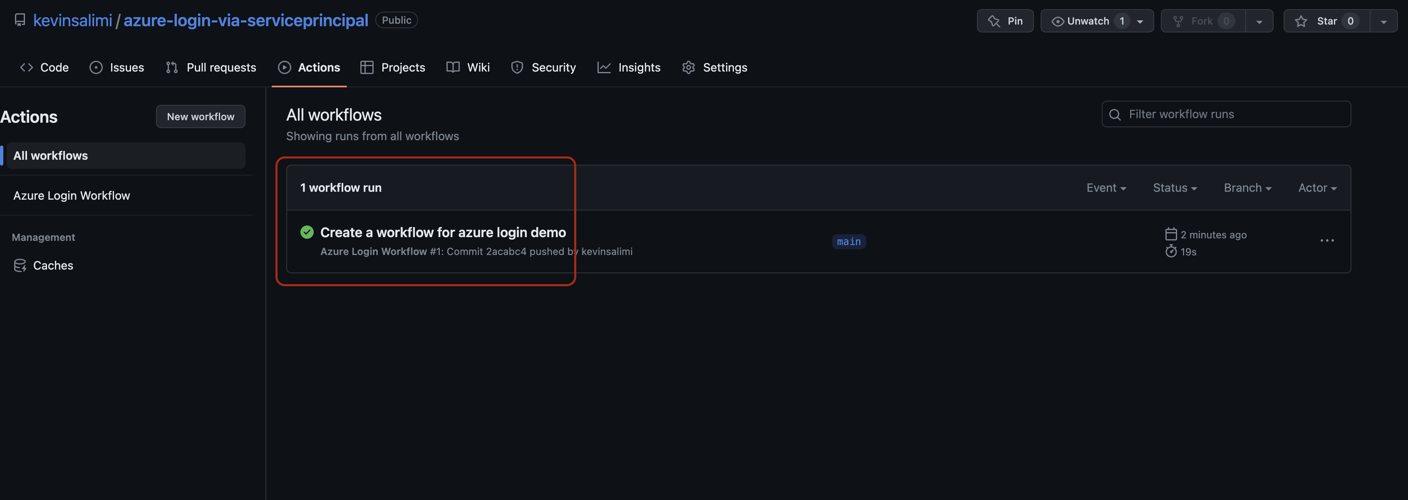The width and height of the screenshot is (1408, 500).
Task: Select the Actions tab
Action: click(309, 67)
